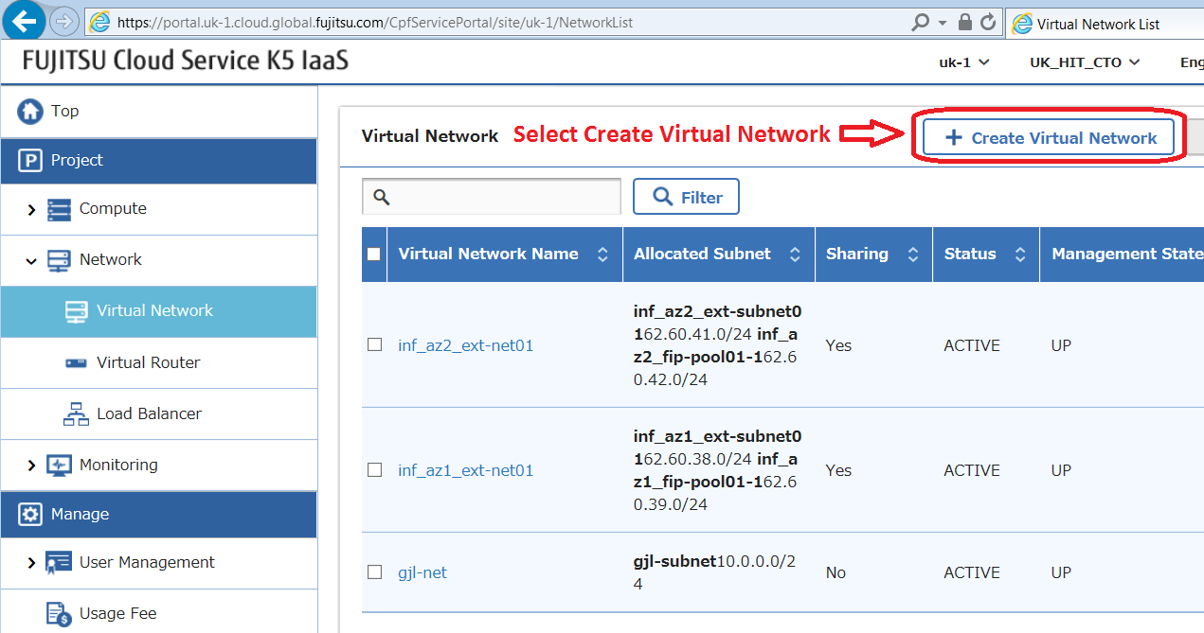The width and height of the screenshot is (1204, 633).
Task: Select Virtual Router in sidebar
Action: pyautogui.click(x=159, y=362)
